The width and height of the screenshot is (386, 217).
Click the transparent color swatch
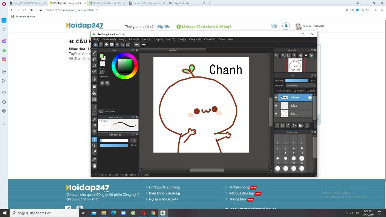[103, 64]
